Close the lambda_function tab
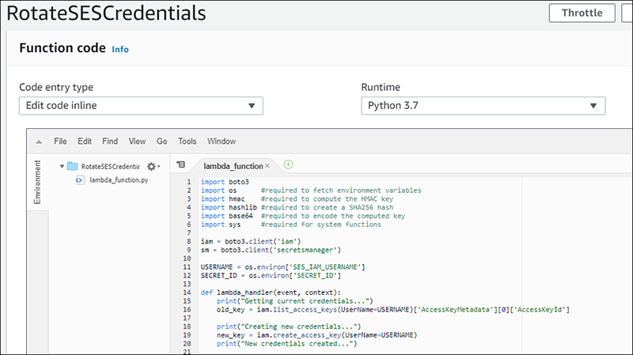The height and width of the screenshot is (355, 633). 267,166
